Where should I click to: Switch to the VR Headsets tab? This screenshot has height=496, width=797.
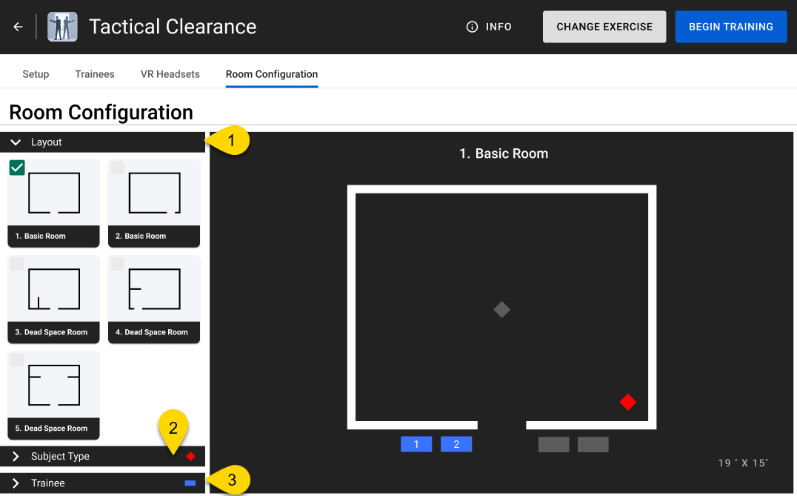click(170, 74)
